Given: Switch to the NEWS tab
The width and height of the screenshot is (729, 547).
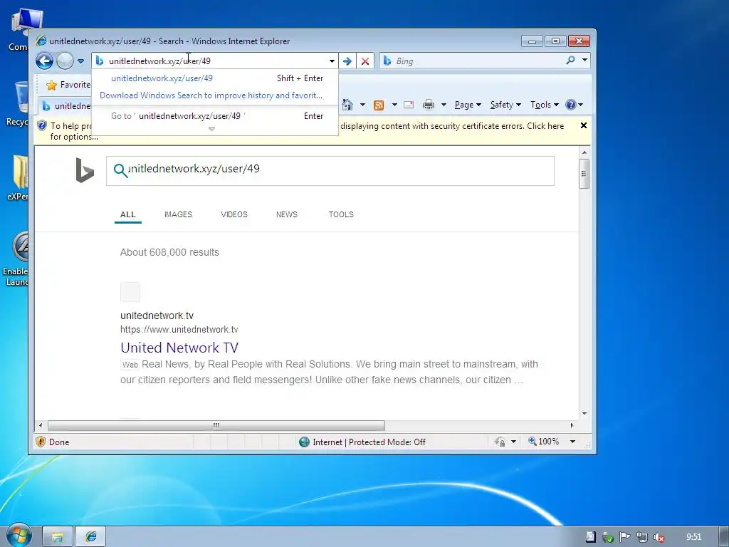Looking at the screenshot, I should (286, 214).
